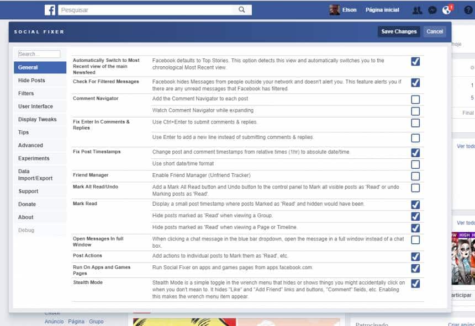This screenshot has width=475, height=326.
Task: Click the Comment Navigator option label
Action: coord(96,99)
